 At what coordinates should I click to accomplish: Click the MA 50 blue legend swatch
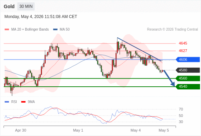[x=55, y=30]
